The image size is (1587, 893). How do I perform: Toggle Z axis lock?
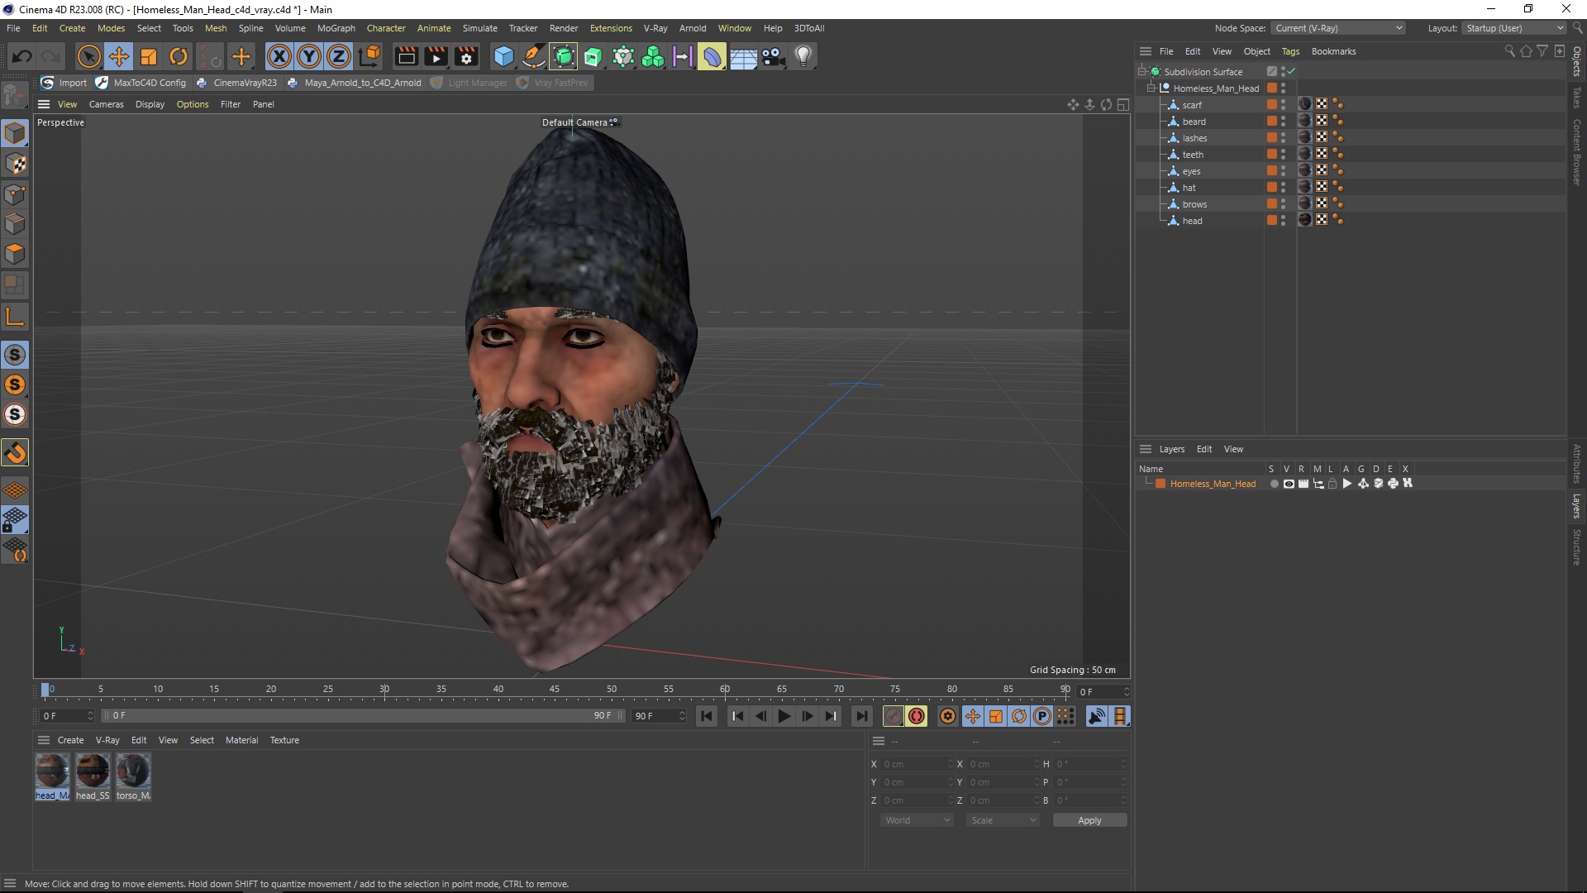(339, 56)
